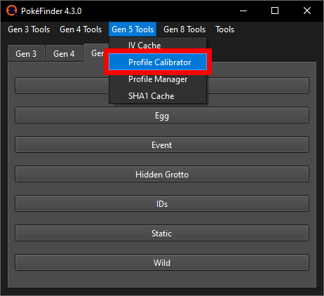
Task: Open the Gen 4 Tools menu
Action: click(81, 29)
